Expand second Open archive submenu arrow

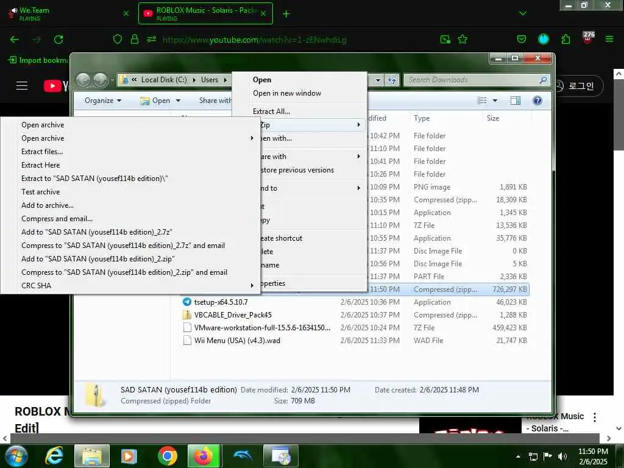(x=252, y=138)
